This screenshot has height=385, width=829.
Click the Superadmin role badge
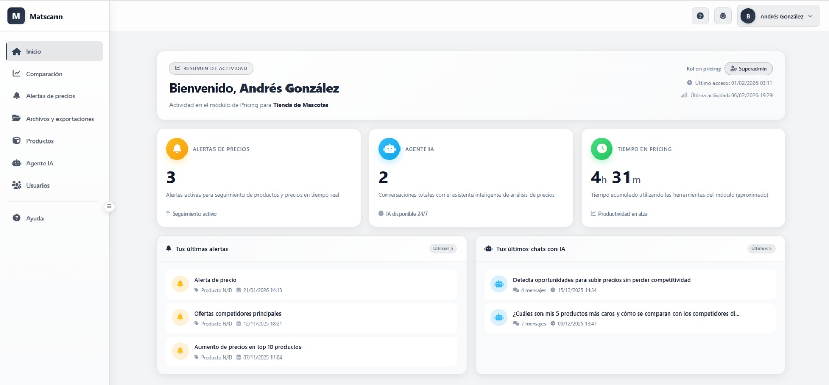pos(748,69)
